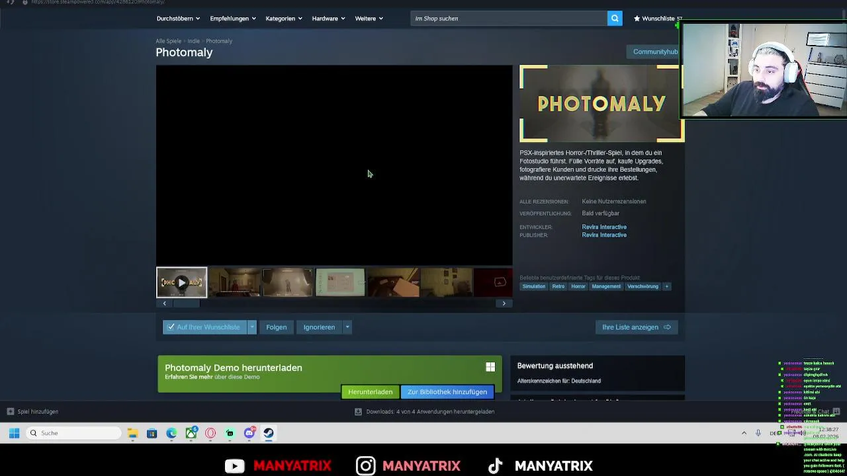Select the Retro tag
This screenshot has width=847, height=476.
tap(558, 286)
